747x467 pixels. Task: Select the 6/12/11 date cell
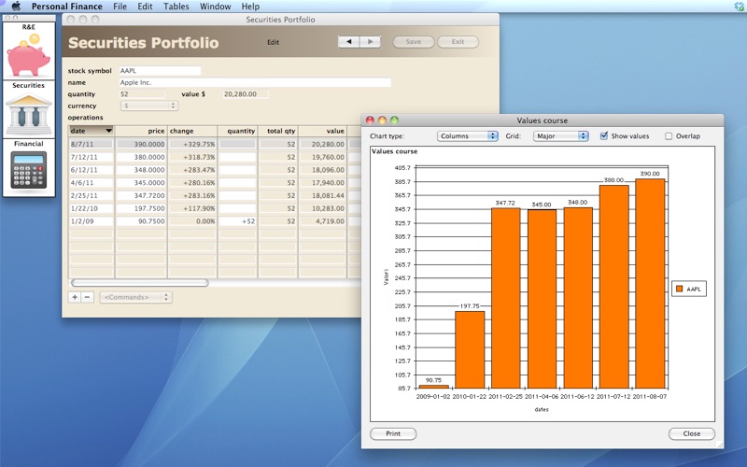tap(91, 170)
